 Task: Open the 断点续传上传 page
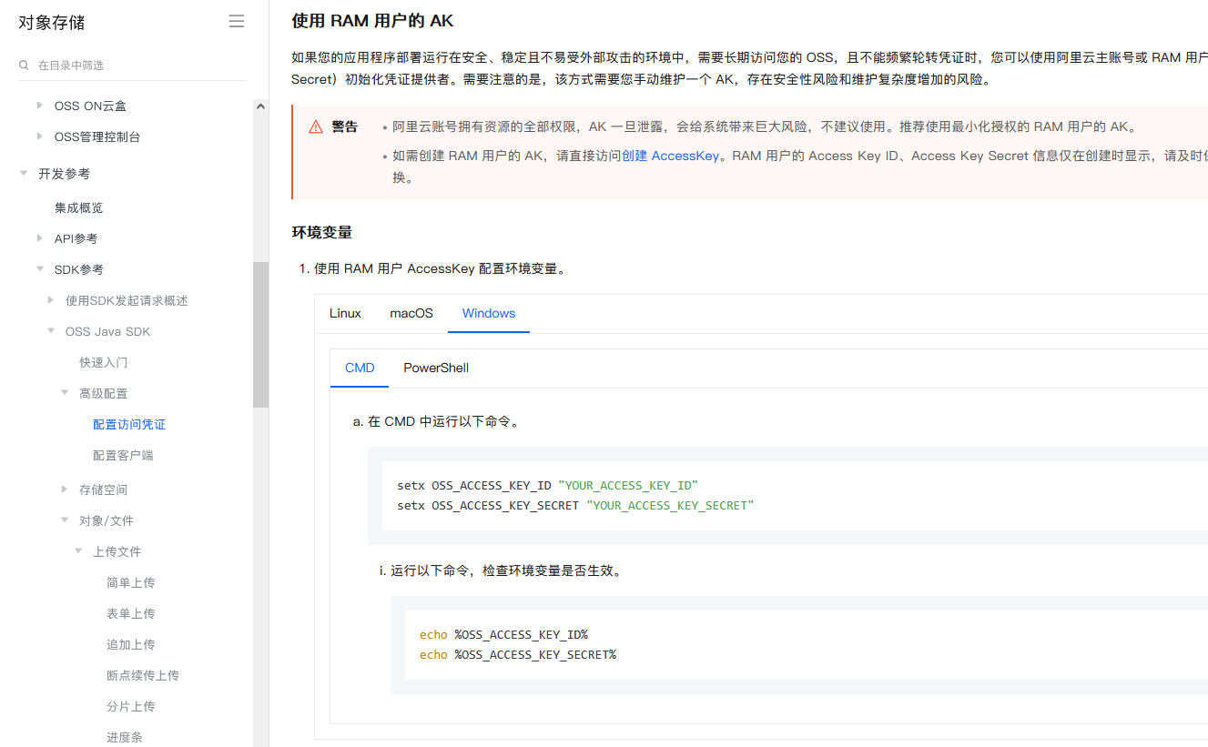tap(143, 675)
